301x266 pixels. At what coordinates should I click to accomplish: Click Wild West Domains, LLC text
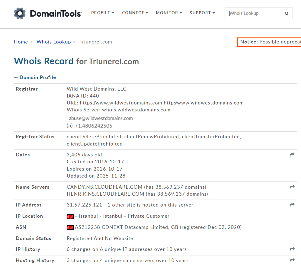tap(96, 89)
